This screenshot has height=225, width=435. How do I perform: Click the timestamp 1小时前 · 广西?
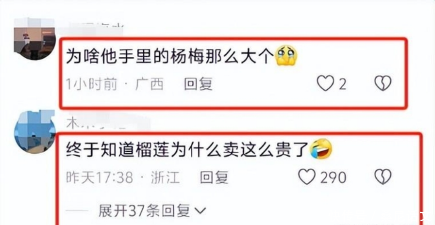pyautogui.click(x=115, y=84)
